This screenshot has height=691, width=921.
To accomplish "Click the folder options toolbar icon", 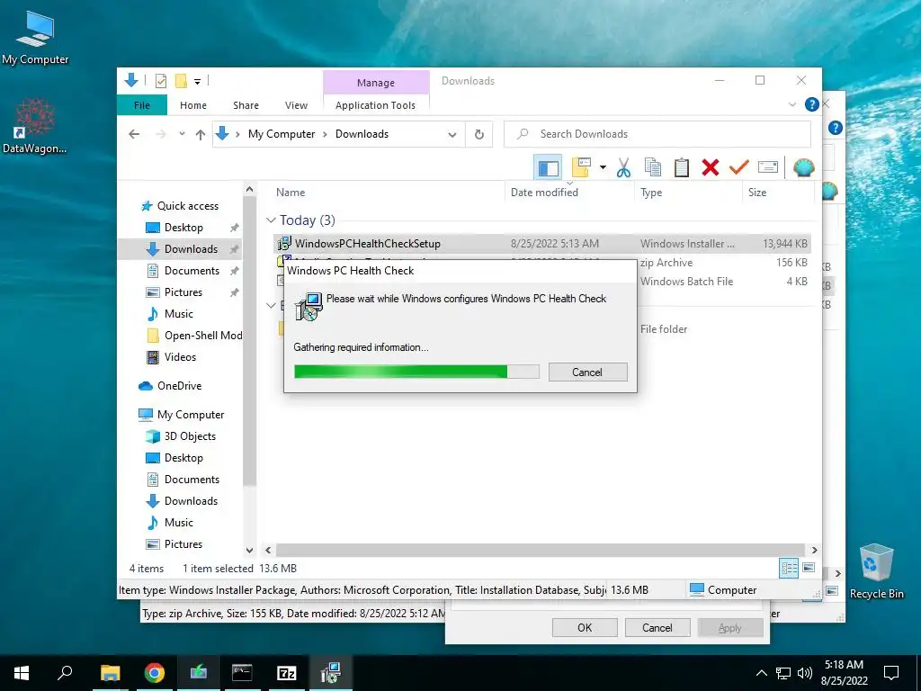I will [x=581, y=168].
